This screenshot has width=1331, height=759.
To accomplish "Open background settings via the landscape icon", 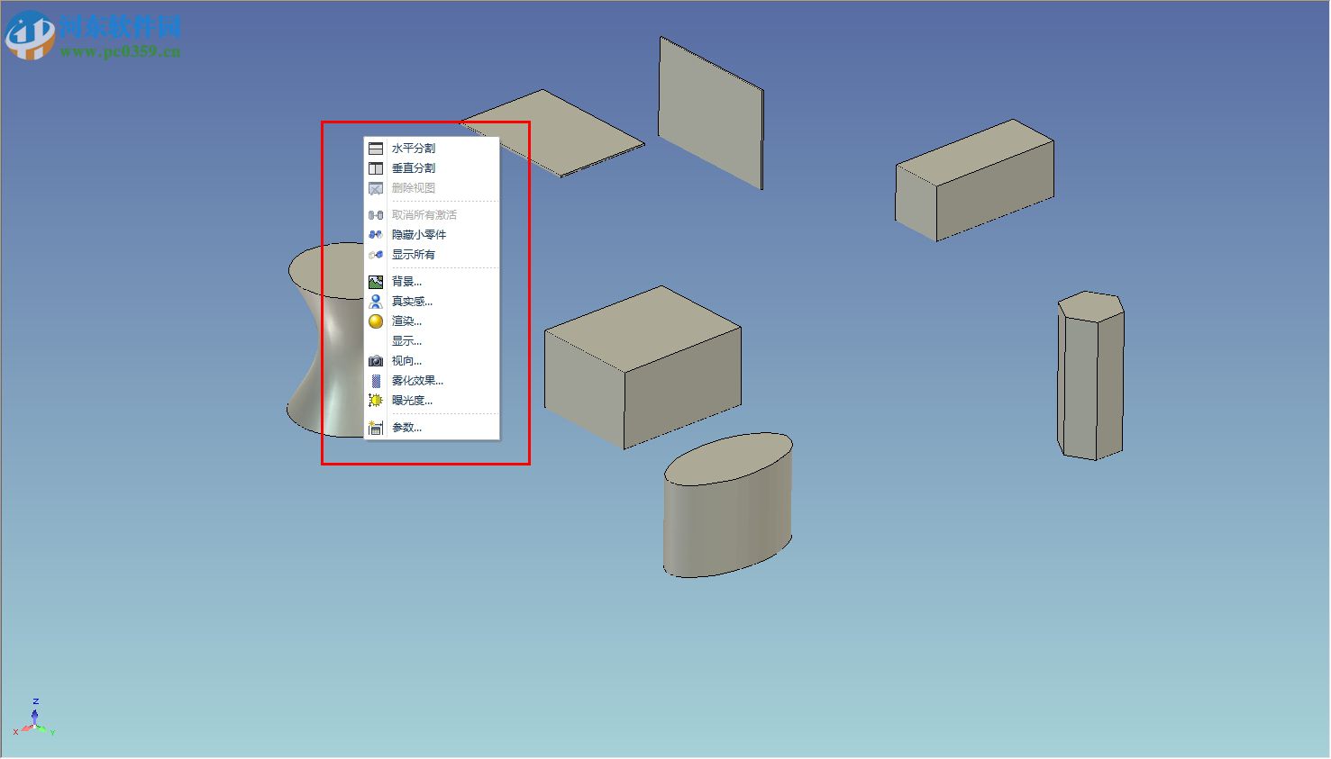I will (376, 282).
